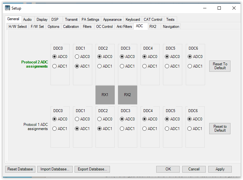Select ADC0 for DDC1 under Protocol 2

[77, 57]
